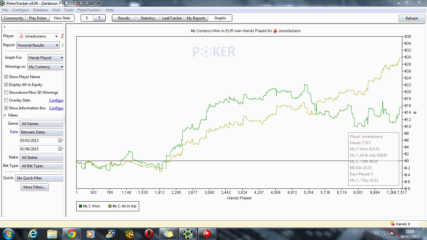The image size is (427, 240).
Task: Open the Game filter All Games dropdown
Action: point(42,124)
